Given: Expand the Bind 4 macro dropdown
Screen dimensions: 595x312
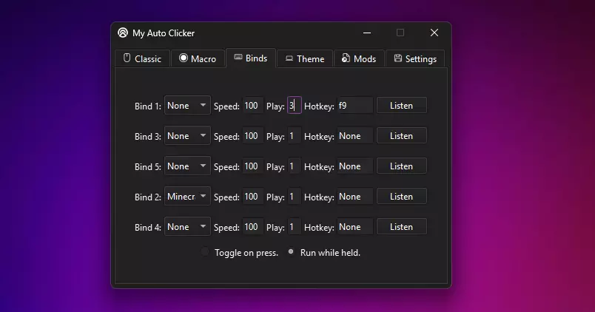Looking at the screenshot, I should coord(187,226).
